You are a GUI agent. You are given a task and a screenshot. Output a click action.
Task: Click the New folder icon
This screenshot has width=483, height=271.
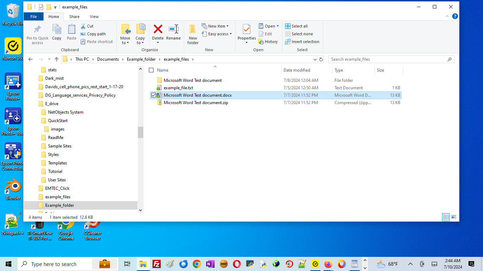193,30
